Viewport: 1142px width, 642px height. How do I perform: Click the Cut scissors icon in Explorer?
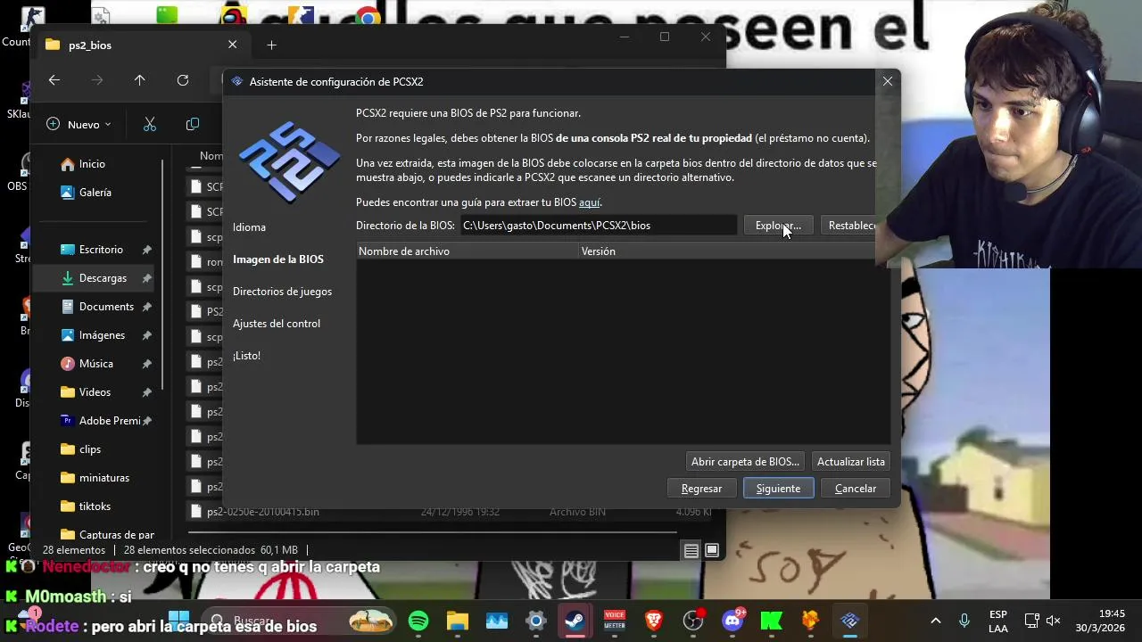pyautogui.click(x=150, y=124)
